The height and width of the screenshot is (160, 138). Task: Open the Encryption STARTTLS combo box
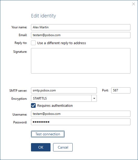[64, 98]
